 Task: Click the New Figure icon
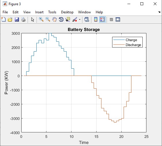pyautogui.click(x=4, y=19)
